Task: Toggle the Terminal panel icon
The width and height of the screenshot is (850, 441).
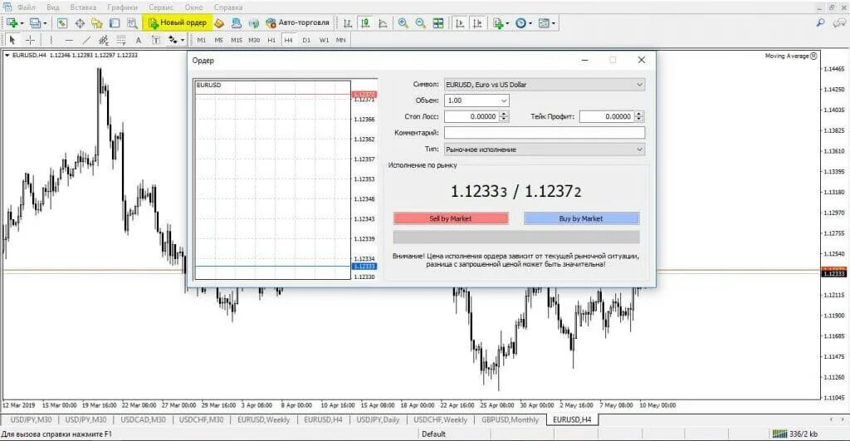Action: pyautogui.click(x=115, y=22)
